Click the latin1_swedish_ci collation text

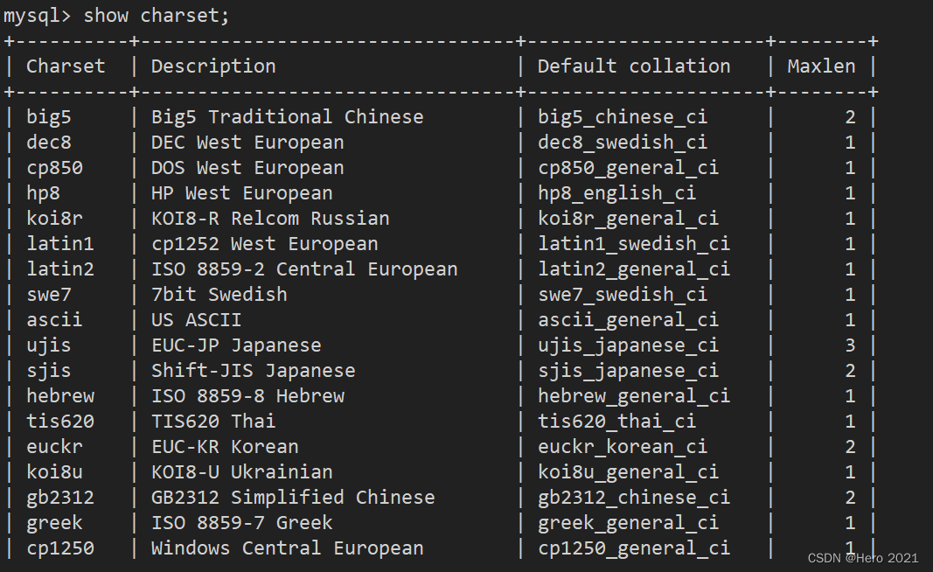(x=634, y=244)
